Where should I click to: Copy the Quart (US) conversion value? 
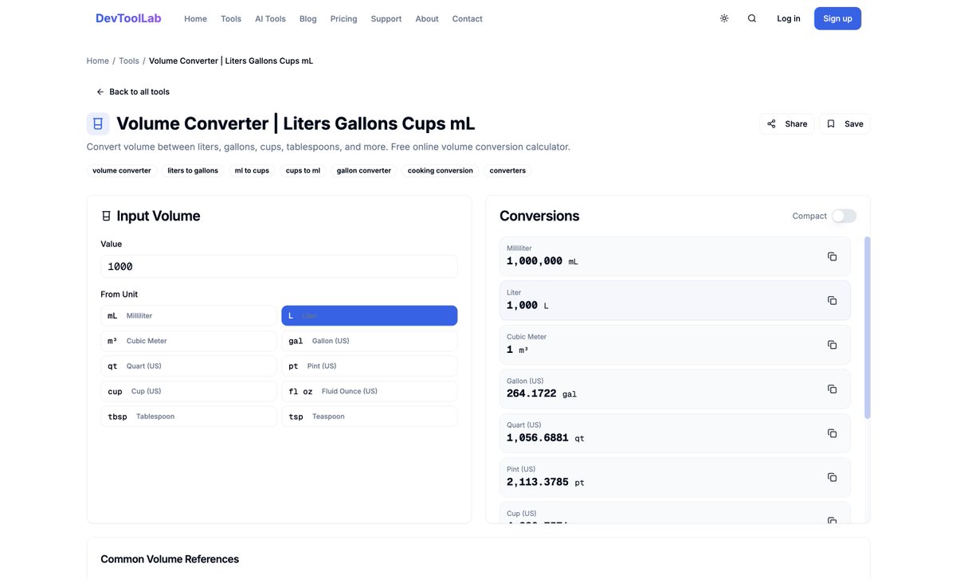point(832,433)
